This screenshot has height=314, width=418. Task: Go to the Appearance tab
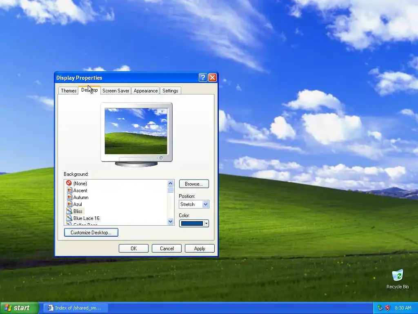[x=146, y=90]
